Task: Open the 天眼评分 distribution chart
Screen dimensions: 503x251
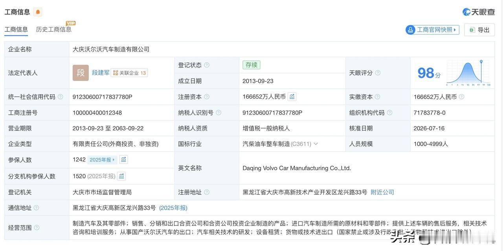Action: pyautogui.click(x=468, y=73)
